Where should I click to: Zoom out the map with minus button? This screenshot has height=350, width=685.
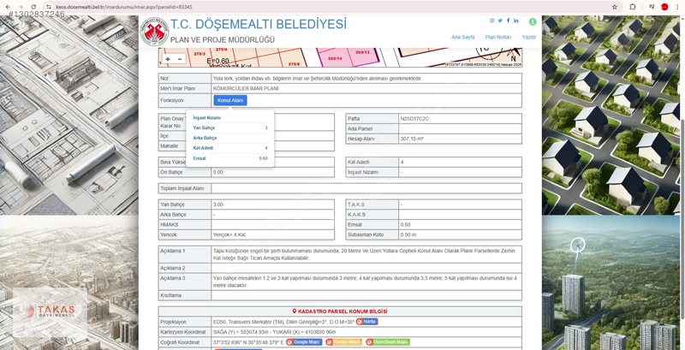(179, 59)
